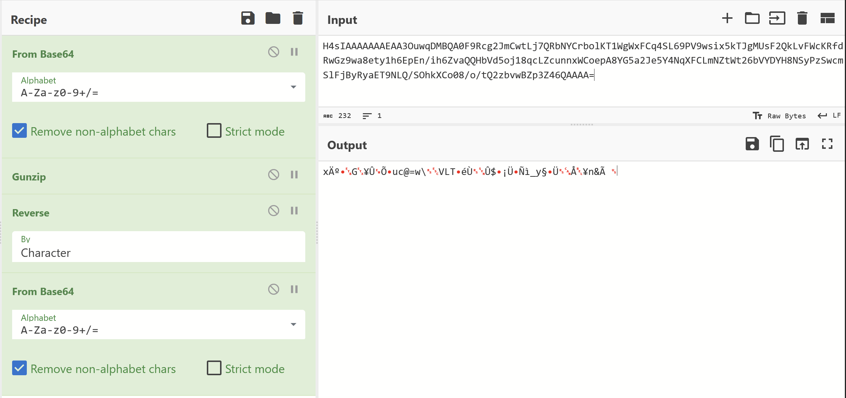Expand the first From Base64 Alphabet dropdown
Viewport: 846px width, 398px height.
293,87
